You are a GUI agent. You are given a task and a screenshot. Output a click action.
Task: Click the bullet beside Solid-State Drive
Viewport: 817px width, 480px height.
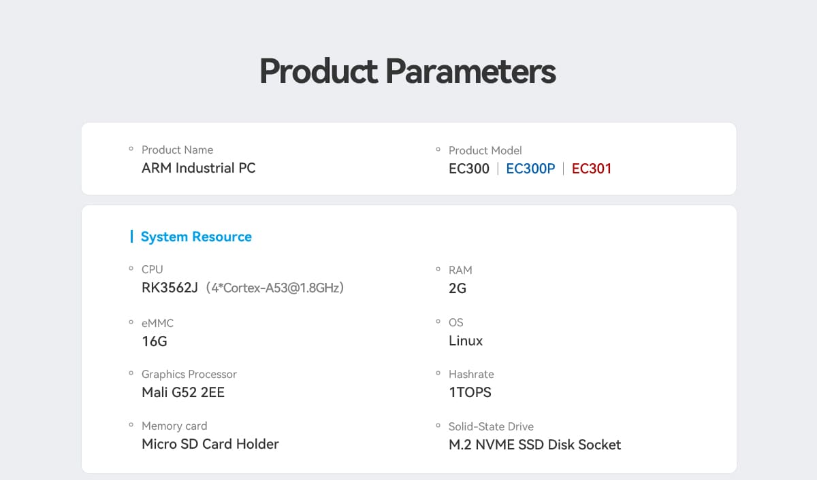438,426
